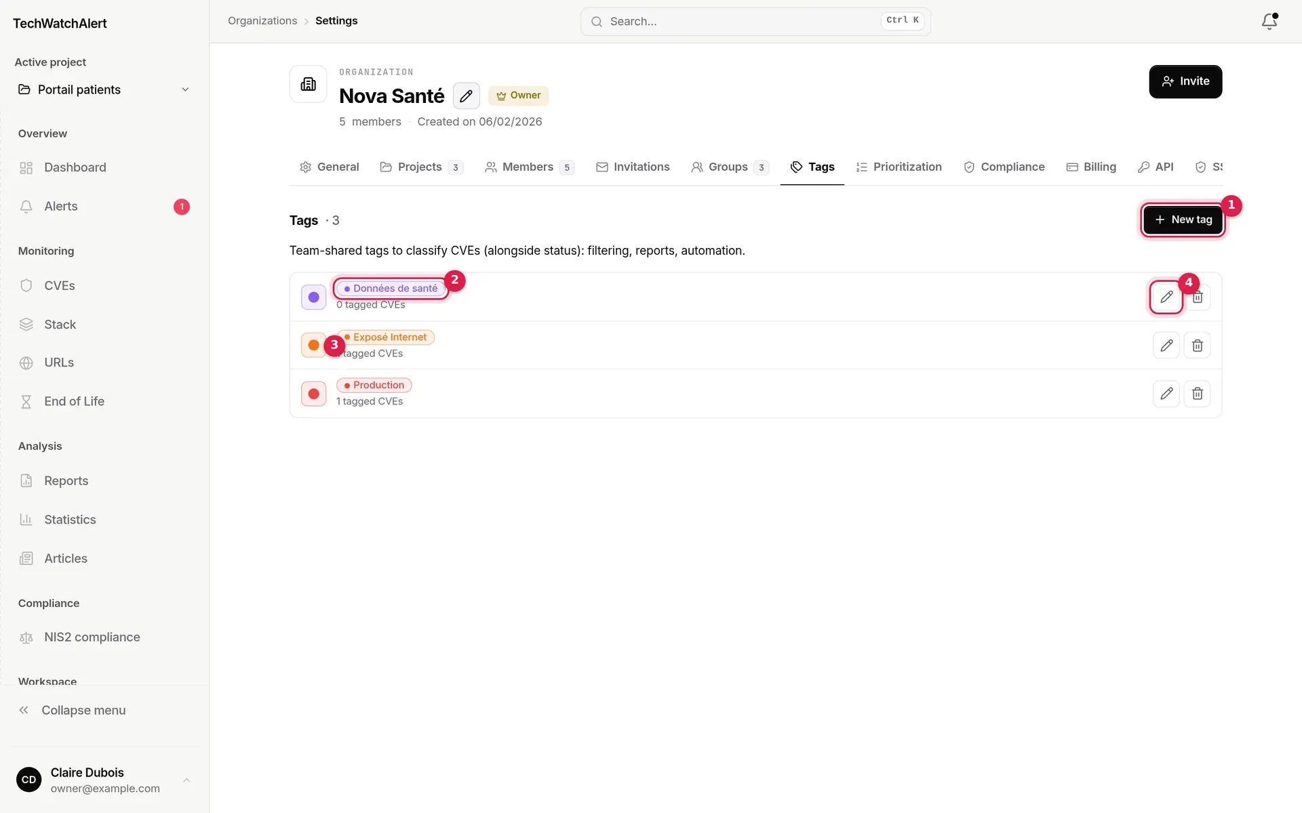Open Statistics page
The width and height of the screenshot is (1302, 813).
point(104,520)
